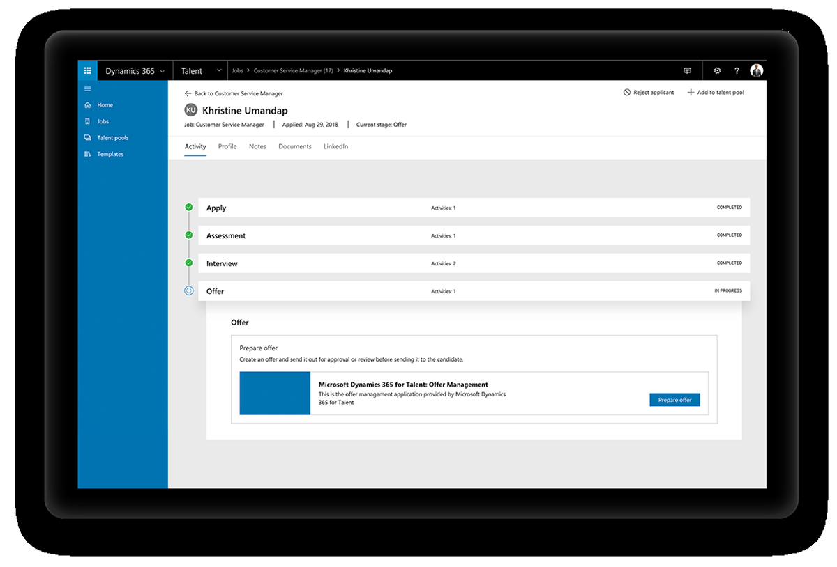This screenshot has width=837, height=567.
Task: Click the Khristine Umandap name heading
Action: coord(245,111)
